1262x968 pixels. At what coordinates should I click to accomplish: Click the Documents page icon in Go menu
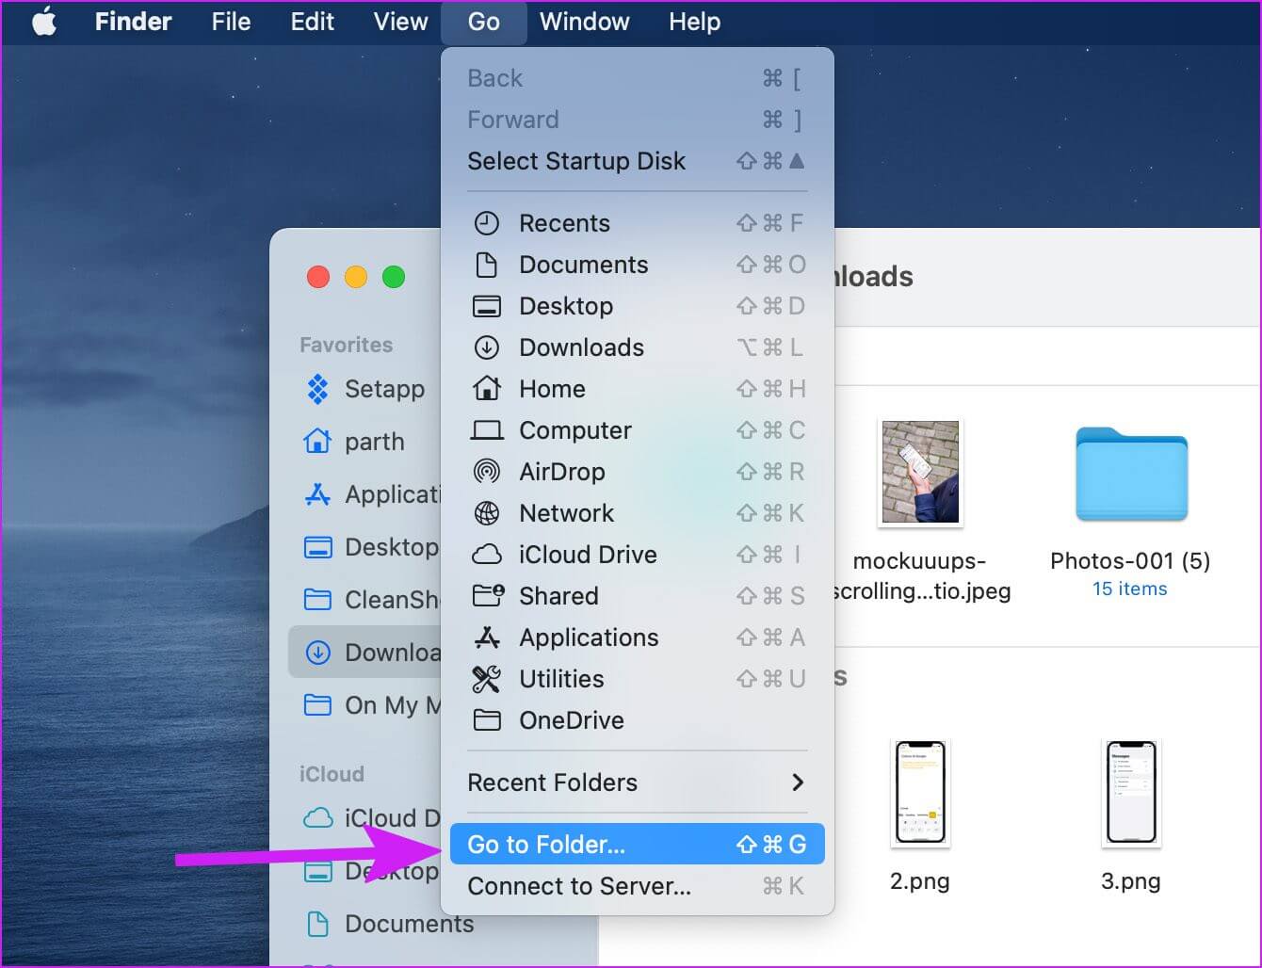(x=487, y=265)
